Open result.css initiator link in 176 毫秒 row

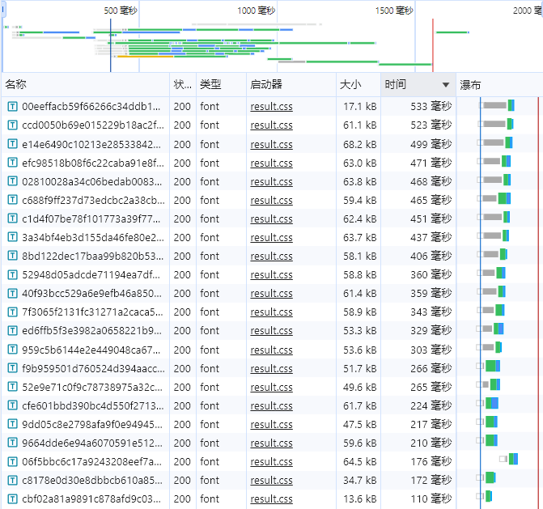271,462
